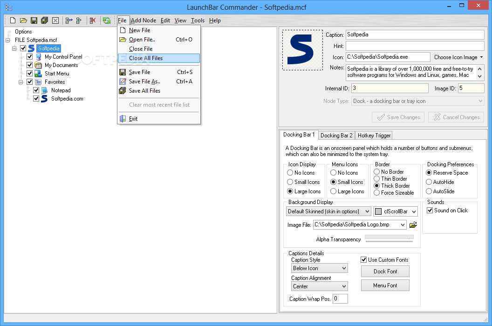Screen dimensions: 492x326
Task: Click the save floppy disk toolbar icon
Action: tap(34, 20)
